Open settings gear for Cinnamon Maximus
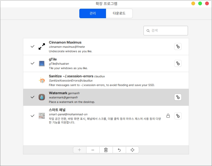 point(178,47)
